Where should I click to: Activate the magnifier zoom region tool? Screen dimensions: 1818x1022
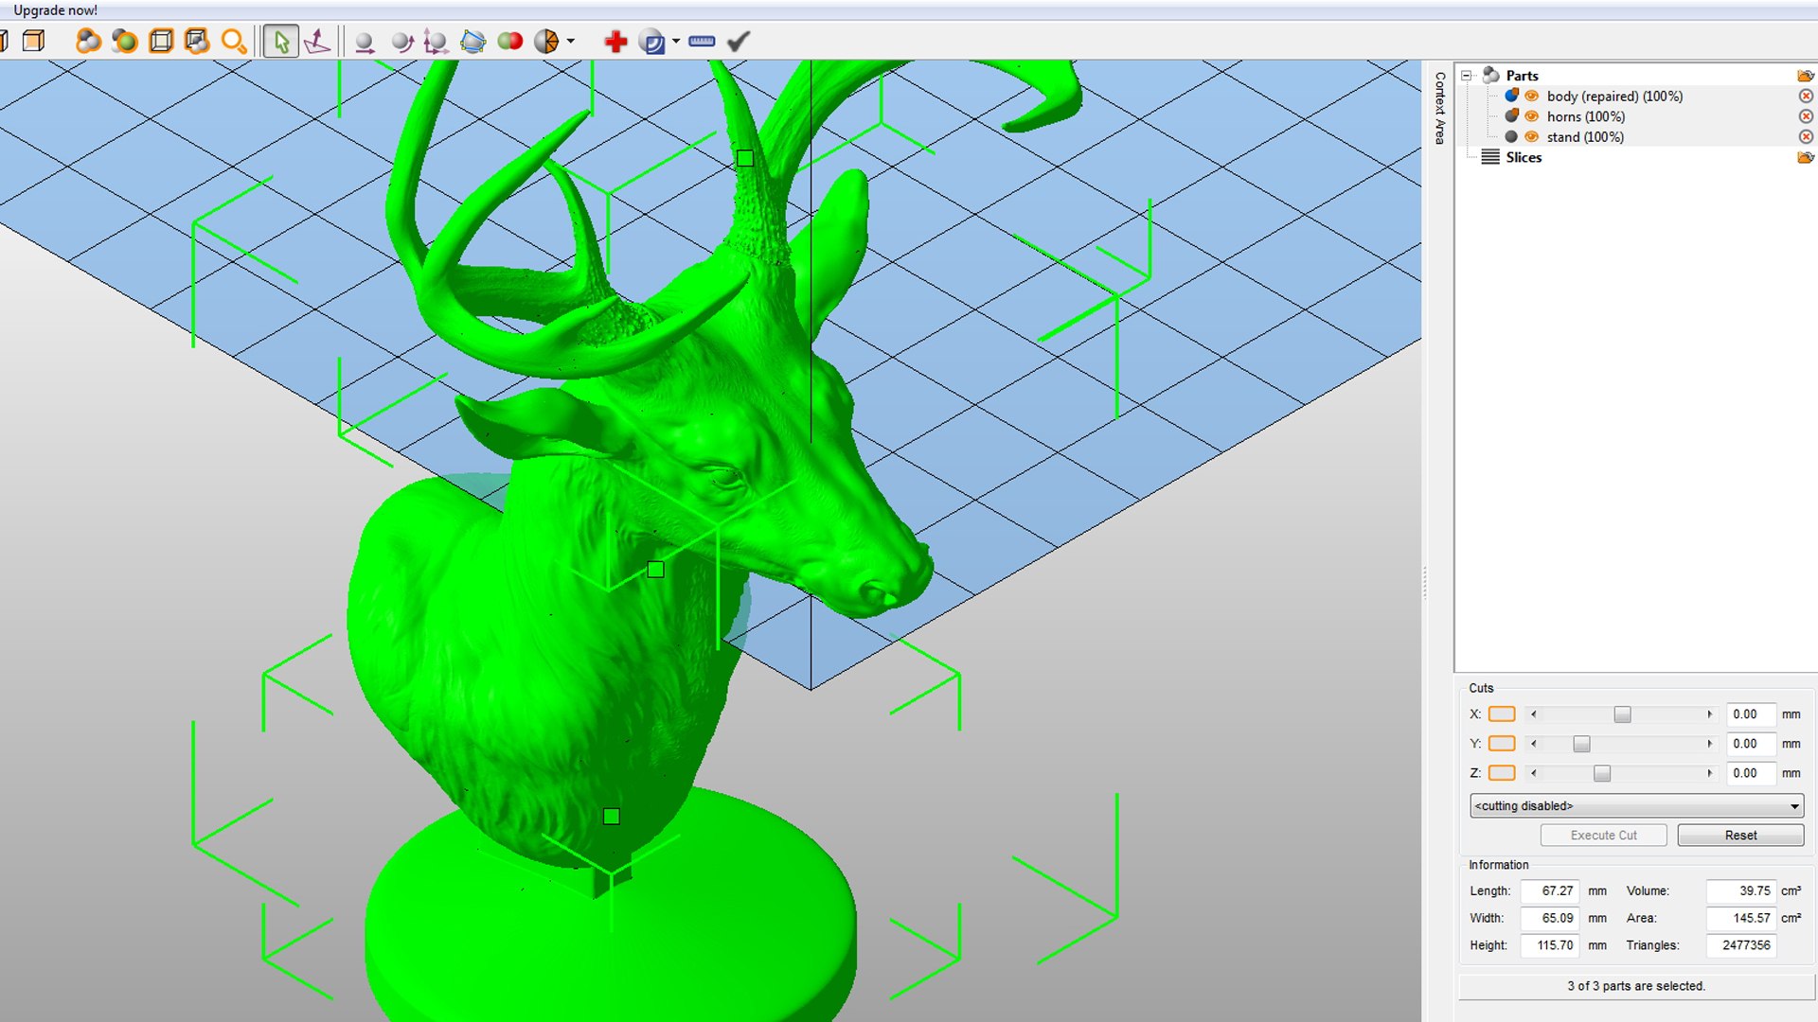pos(234,41)
